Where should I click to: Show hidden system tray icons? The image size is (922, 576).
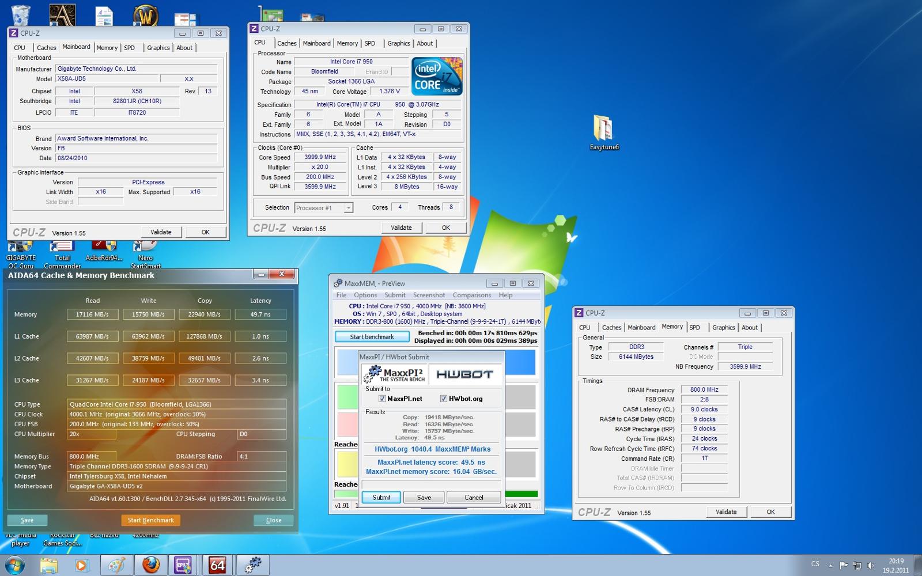pyautogui.click(x=830, y=565)
